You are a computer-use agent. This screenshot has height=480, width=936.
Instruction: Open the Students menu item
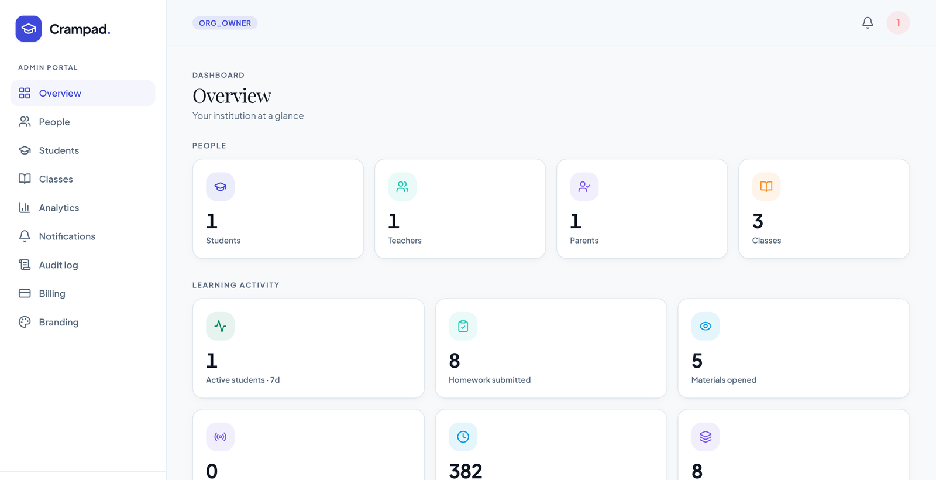[83, 150]
